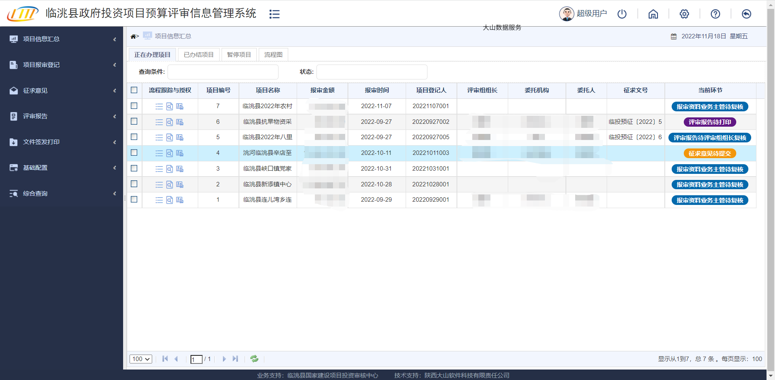The image size is (775, 380).
Task: Open the document search icon for project 1
Action: coord(170,200)
